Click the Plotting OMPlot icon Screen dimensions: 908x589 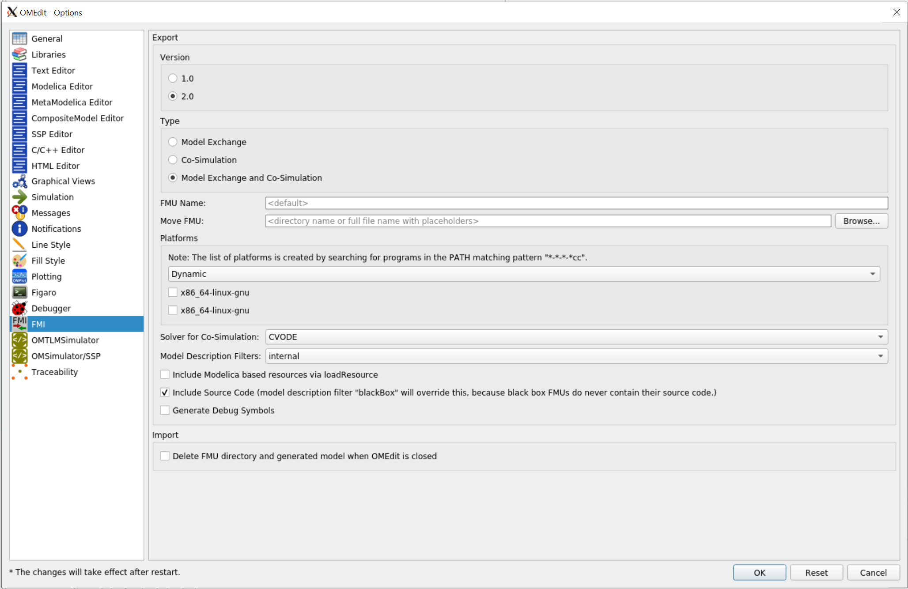click(x=19, y=276)
